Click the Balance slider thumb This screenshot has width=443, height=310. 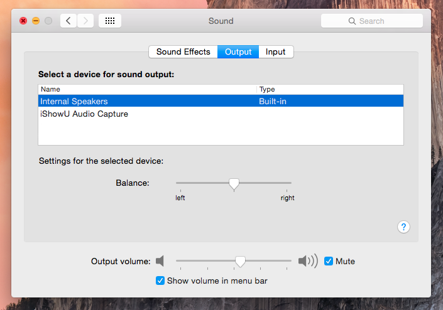234,183
